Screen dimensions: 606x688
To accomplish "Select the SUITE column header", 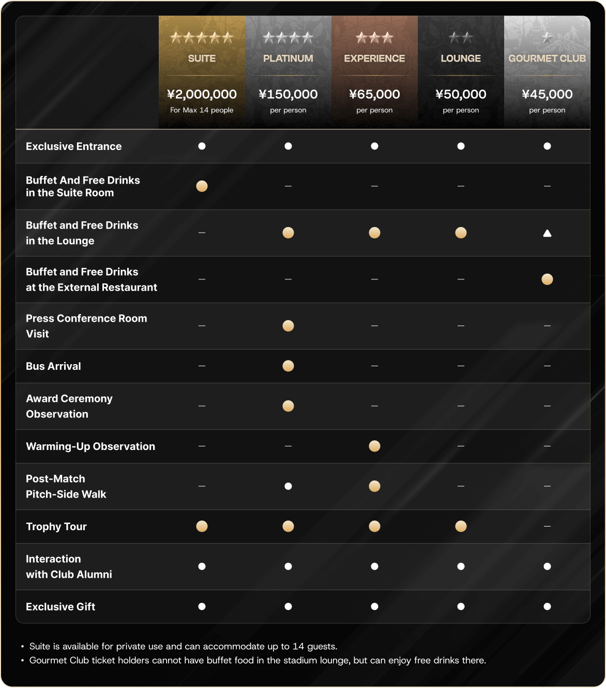I will pyautogui.click(x=202, y=58).
